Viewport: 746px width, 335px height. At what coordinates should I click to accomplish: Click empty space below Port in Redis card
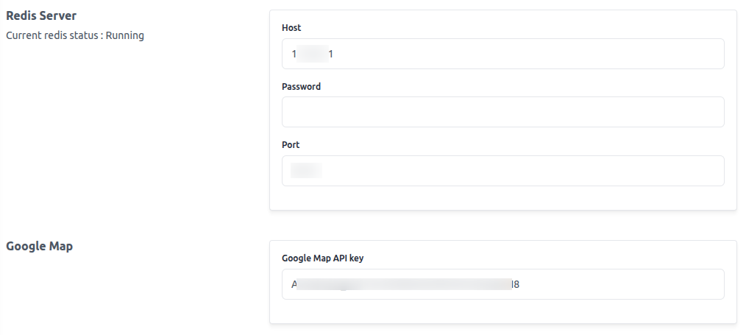(503, 197)
